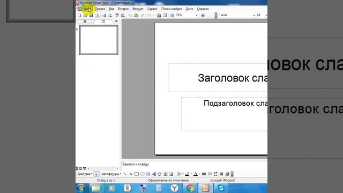Insert a chart via toolbar icon
This screenshot has width=343, height=193.
(x=159, y=16)
